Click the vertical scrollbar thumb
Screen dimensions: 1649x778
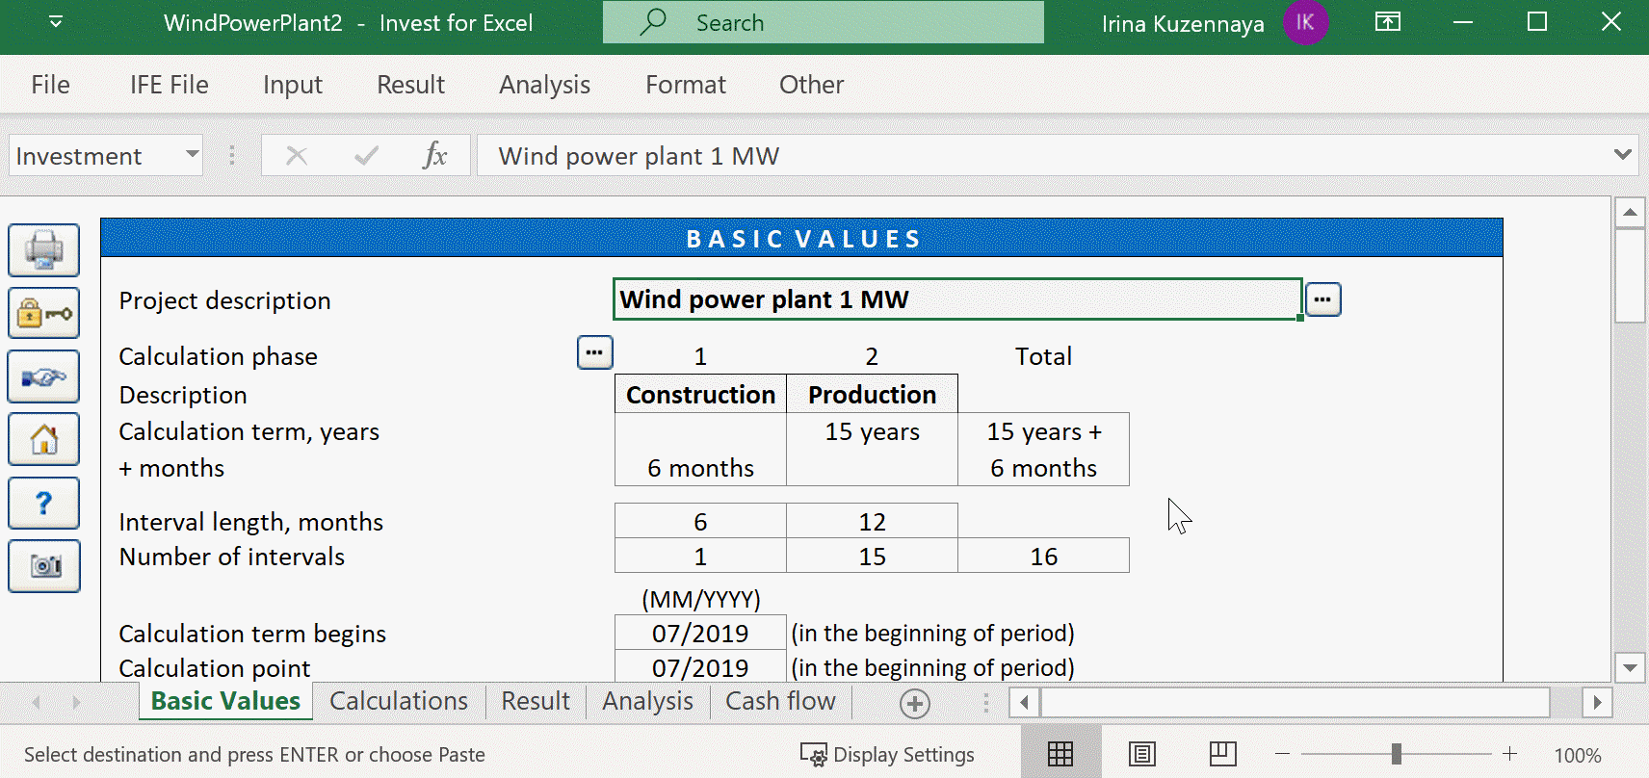coord(1630,275)
